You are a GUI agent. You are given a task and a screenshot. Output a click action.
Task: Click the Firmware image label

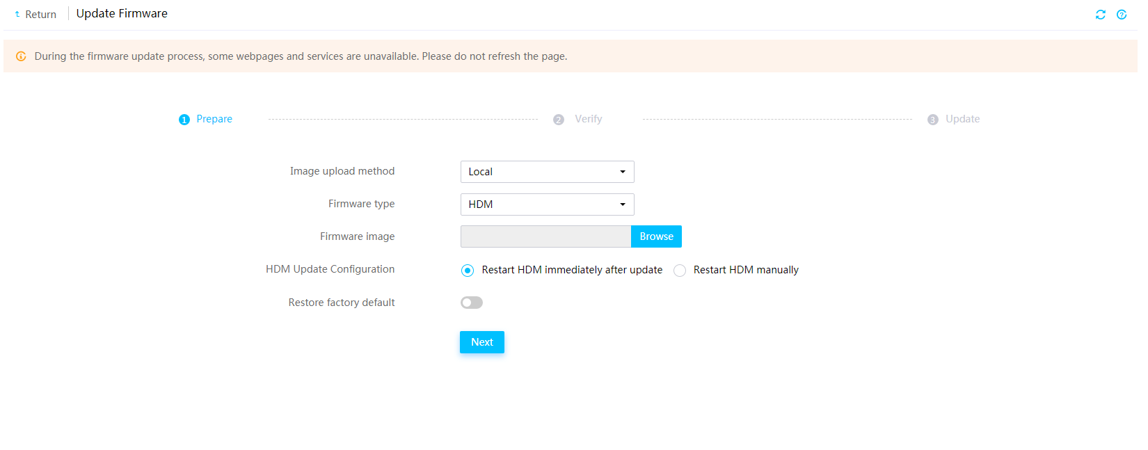tap(358, 236)
